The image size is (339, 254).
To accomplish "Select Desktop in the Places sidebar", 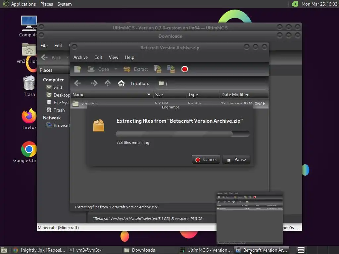I will click(58, 95).
